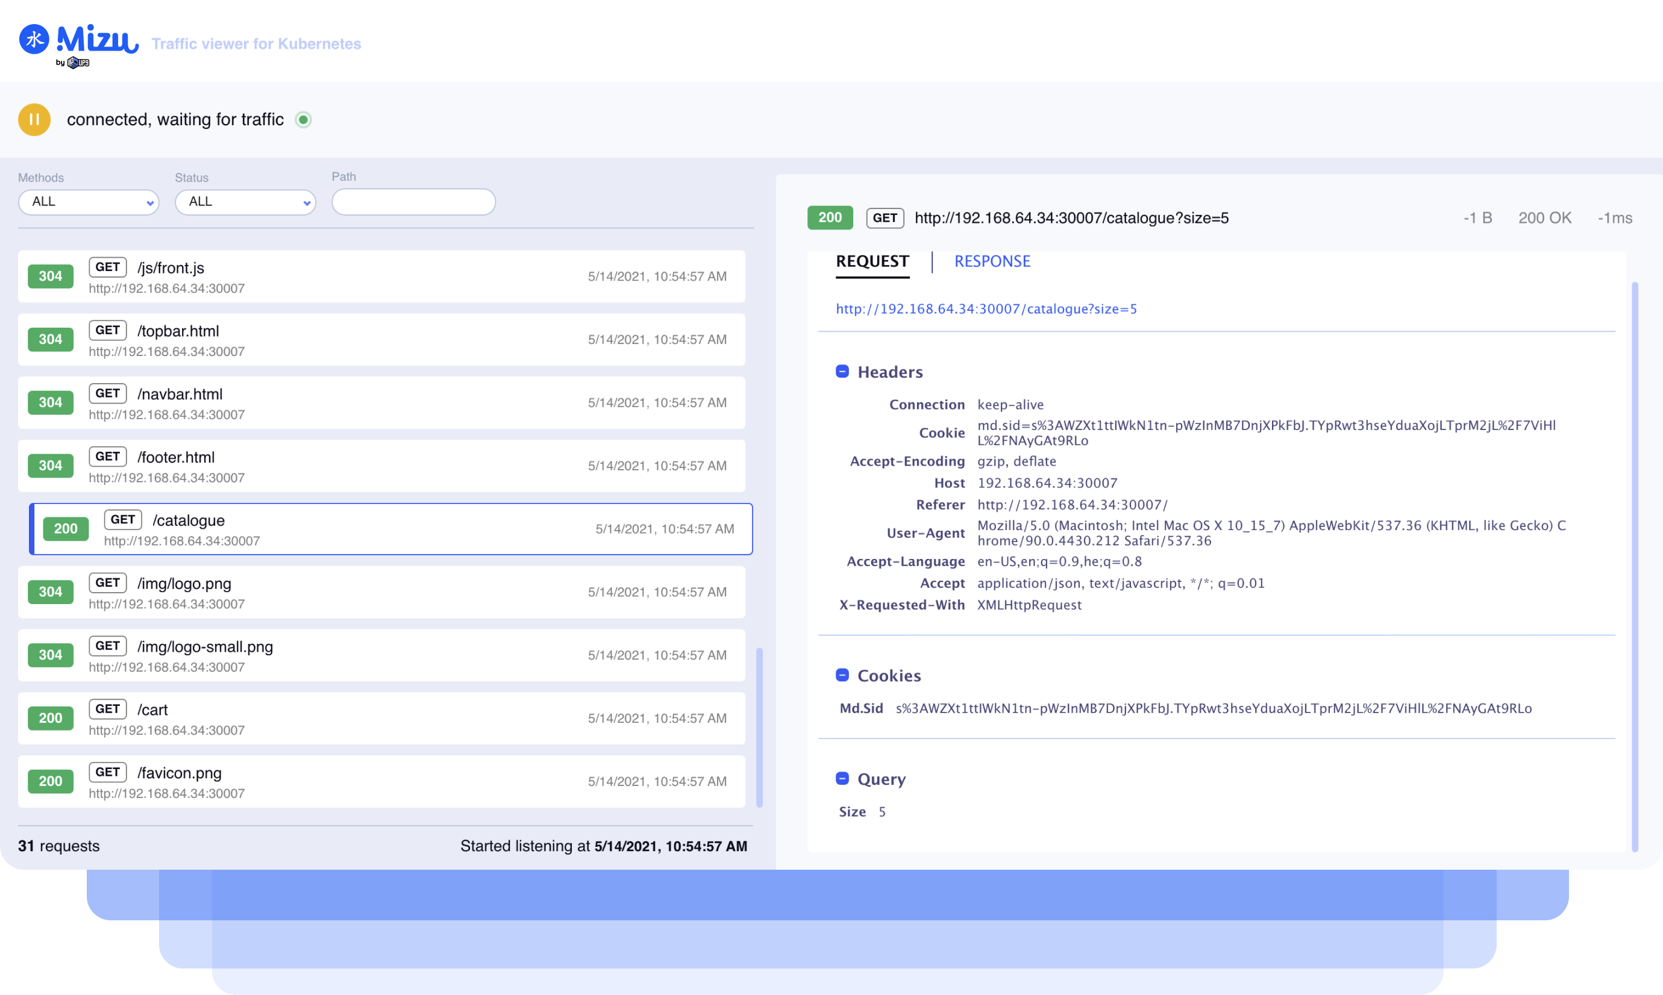Click the GET method badge for /navbar.html

(x=107, y=393)
